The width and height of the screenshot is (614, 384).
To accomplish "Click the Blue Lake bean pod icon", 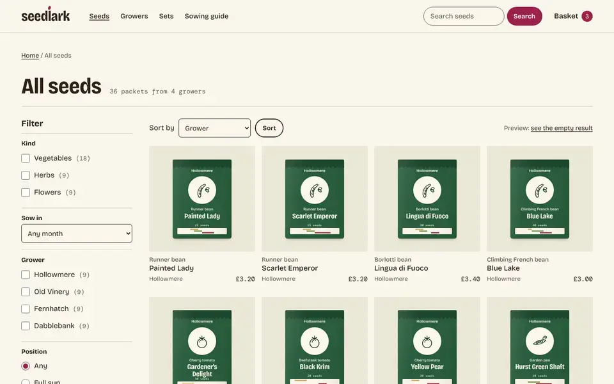I will tap(540, 190).
